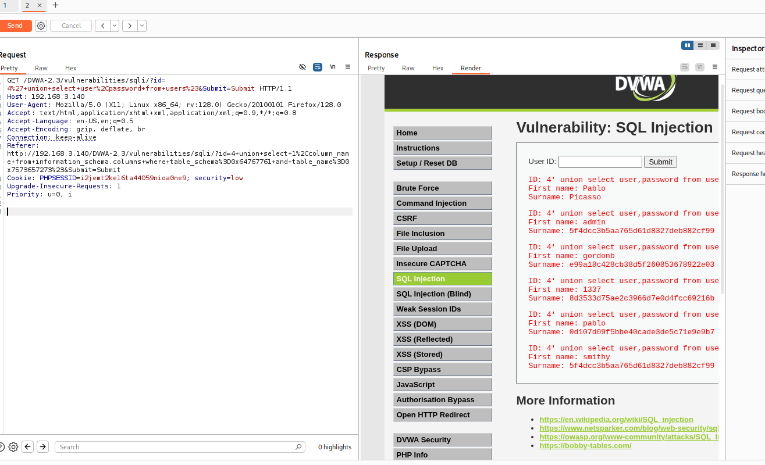The image size is (765, 465).
Task: Close Repeater tab 2
Action: pyautogui.click(x=40, y=5)
